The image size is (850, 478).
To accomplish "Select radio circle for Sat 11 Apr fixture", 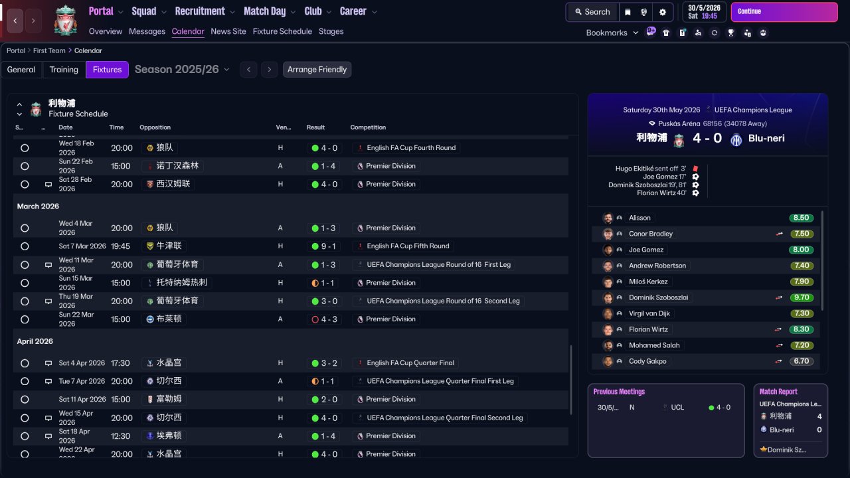I will click(x=25, y=400).
